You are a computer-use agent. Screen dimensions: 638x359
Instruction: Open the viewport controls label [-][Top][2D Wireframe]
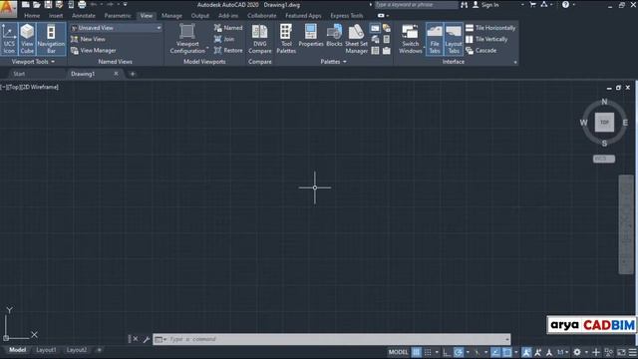[x=29, y=87]
